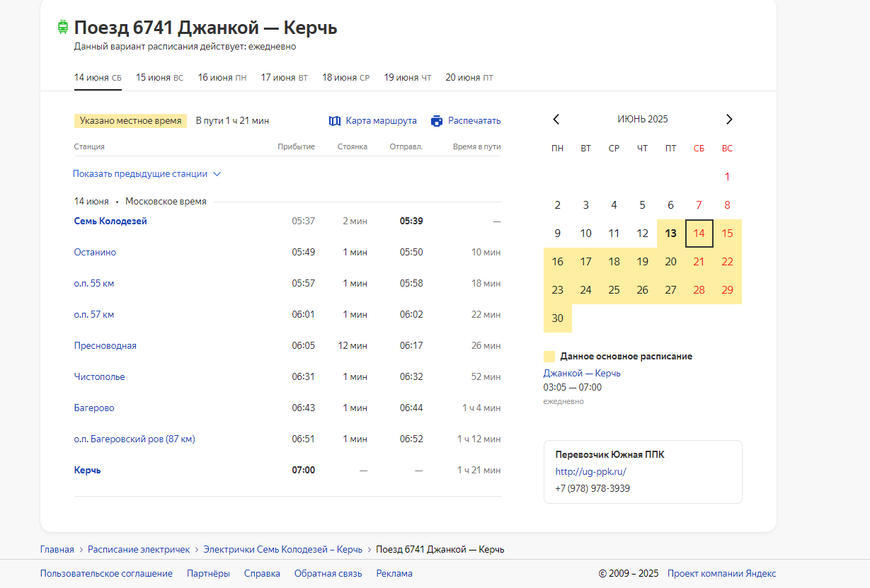
Task: Open 'Расписание электричек' breadcrumb
Action: pos(139,550)
